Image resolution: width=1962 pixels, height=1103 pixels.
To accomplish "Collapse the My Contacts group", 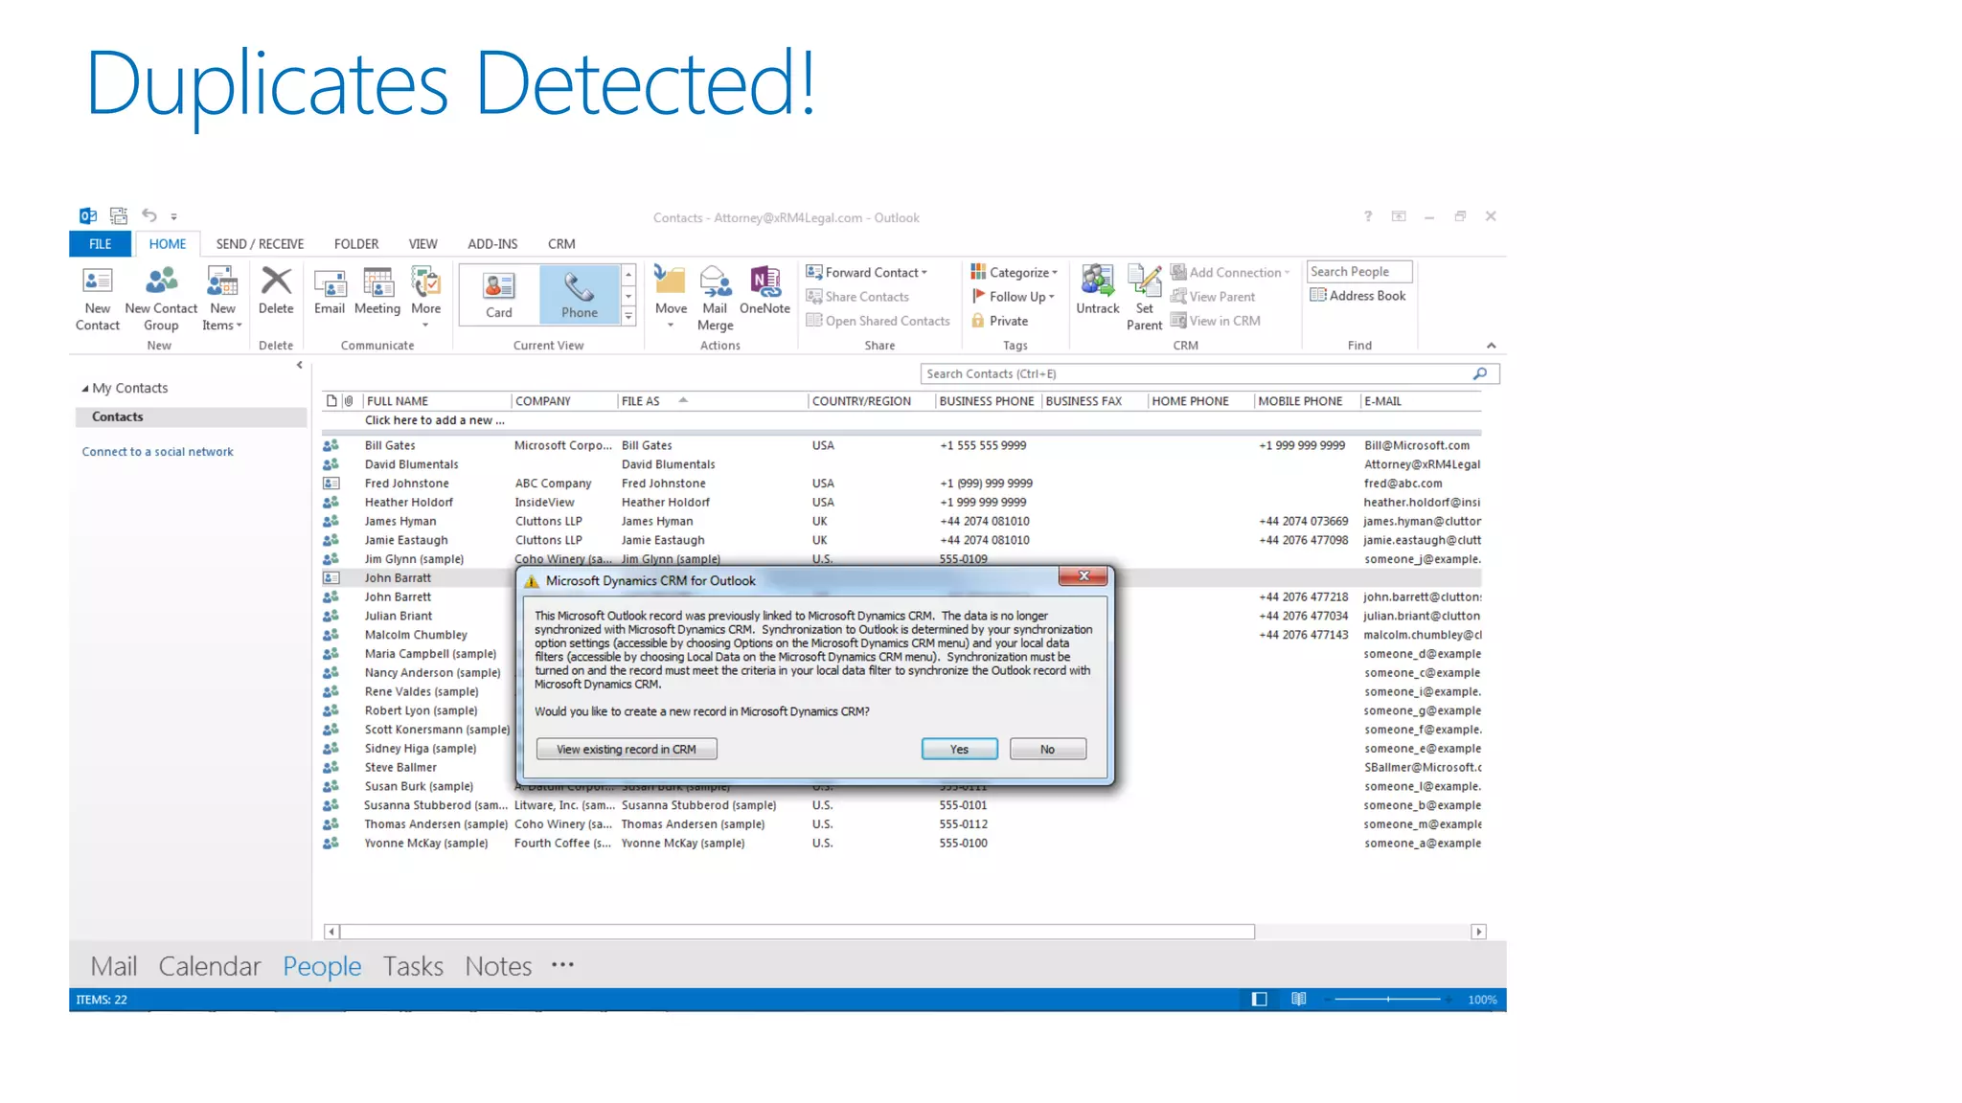I will click(85, 389).
